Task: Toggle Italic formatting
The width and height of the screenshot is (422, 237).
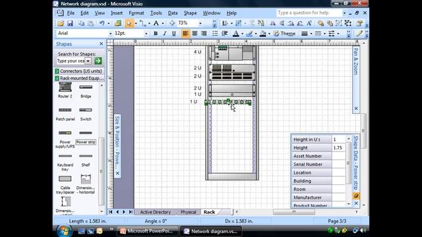Action: 165,34
